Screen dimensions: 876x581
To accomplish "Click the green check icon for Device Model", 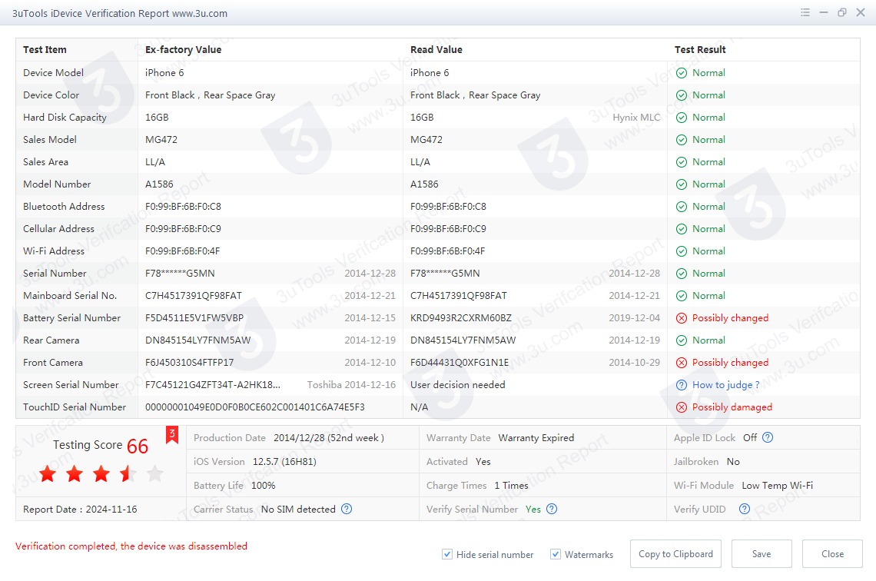I will pyautogui.click(x=682, y=72).
